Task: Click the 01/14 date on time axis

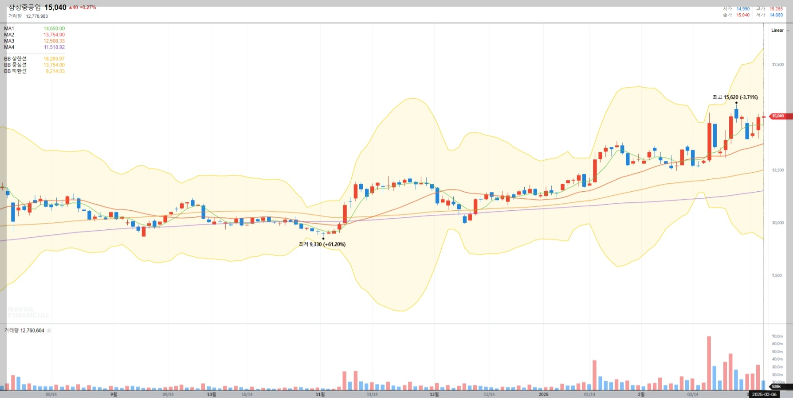Action: (589, 394)
